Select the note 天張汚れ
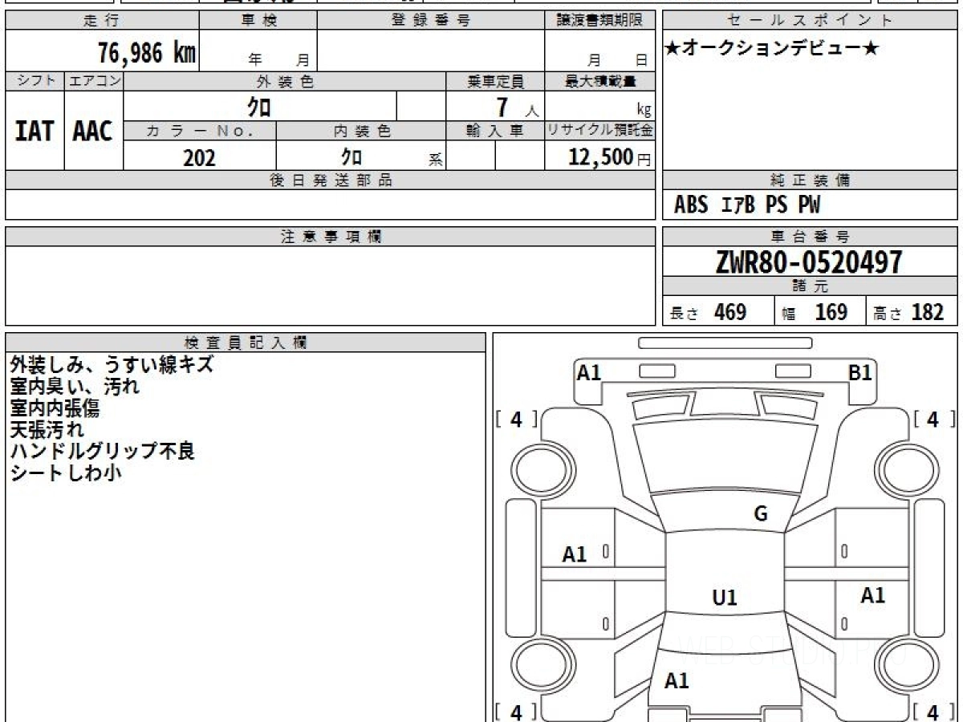The height and width of the screenshot is (722, 963). [47, 429]
